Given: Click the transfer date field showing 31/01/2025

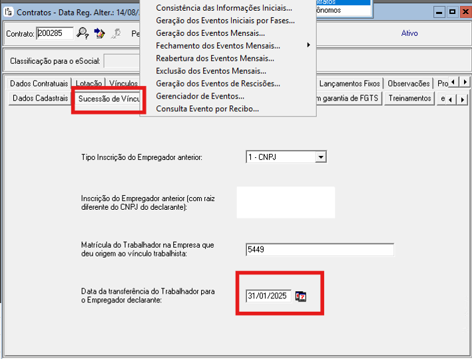Looking at the screenshot, I should [x=268, y=296].
